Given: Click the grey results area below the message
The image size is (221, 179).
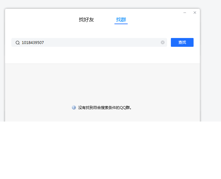Looking at the screenshot, I should (x=102, y=116).
